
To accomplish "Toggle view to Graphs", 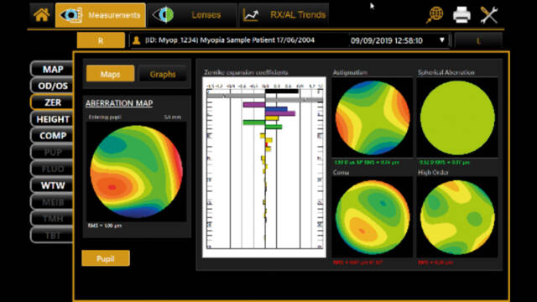I will pyautogui.click(x=163, y=74).
